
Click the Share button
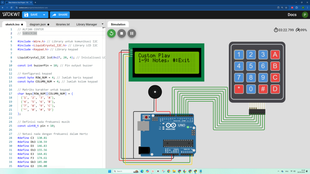click(x=60, y=14)
